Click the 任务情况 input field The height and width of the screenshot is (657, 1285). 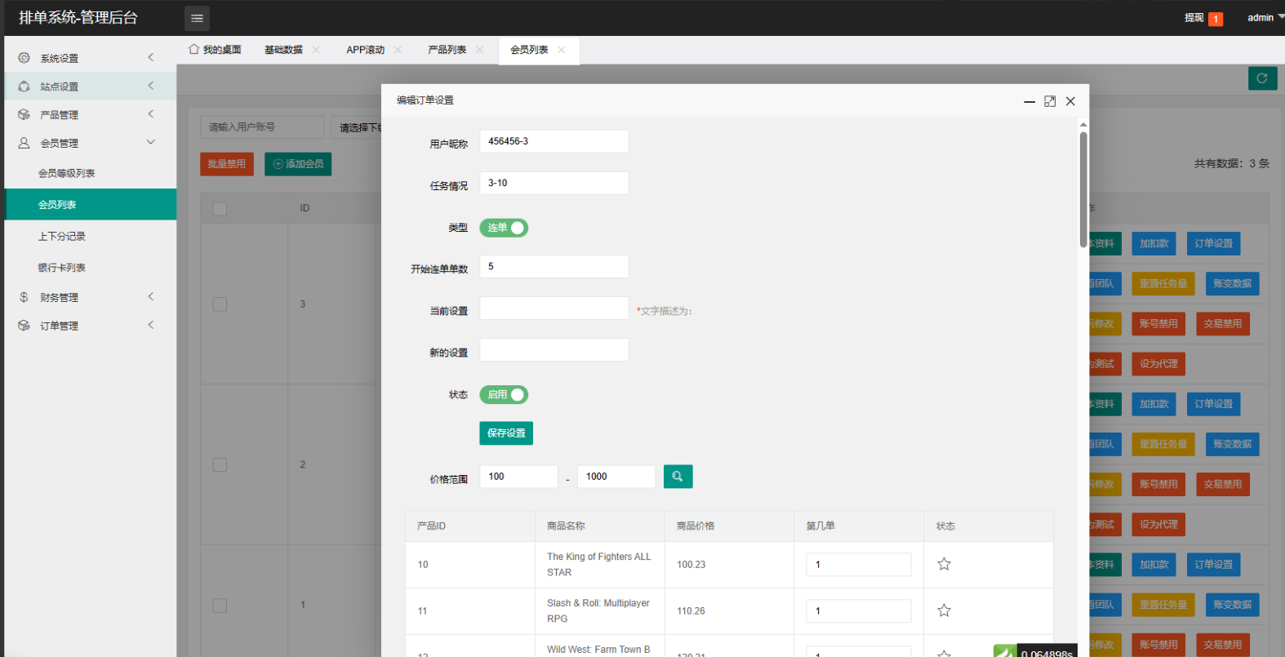(554, 183)
